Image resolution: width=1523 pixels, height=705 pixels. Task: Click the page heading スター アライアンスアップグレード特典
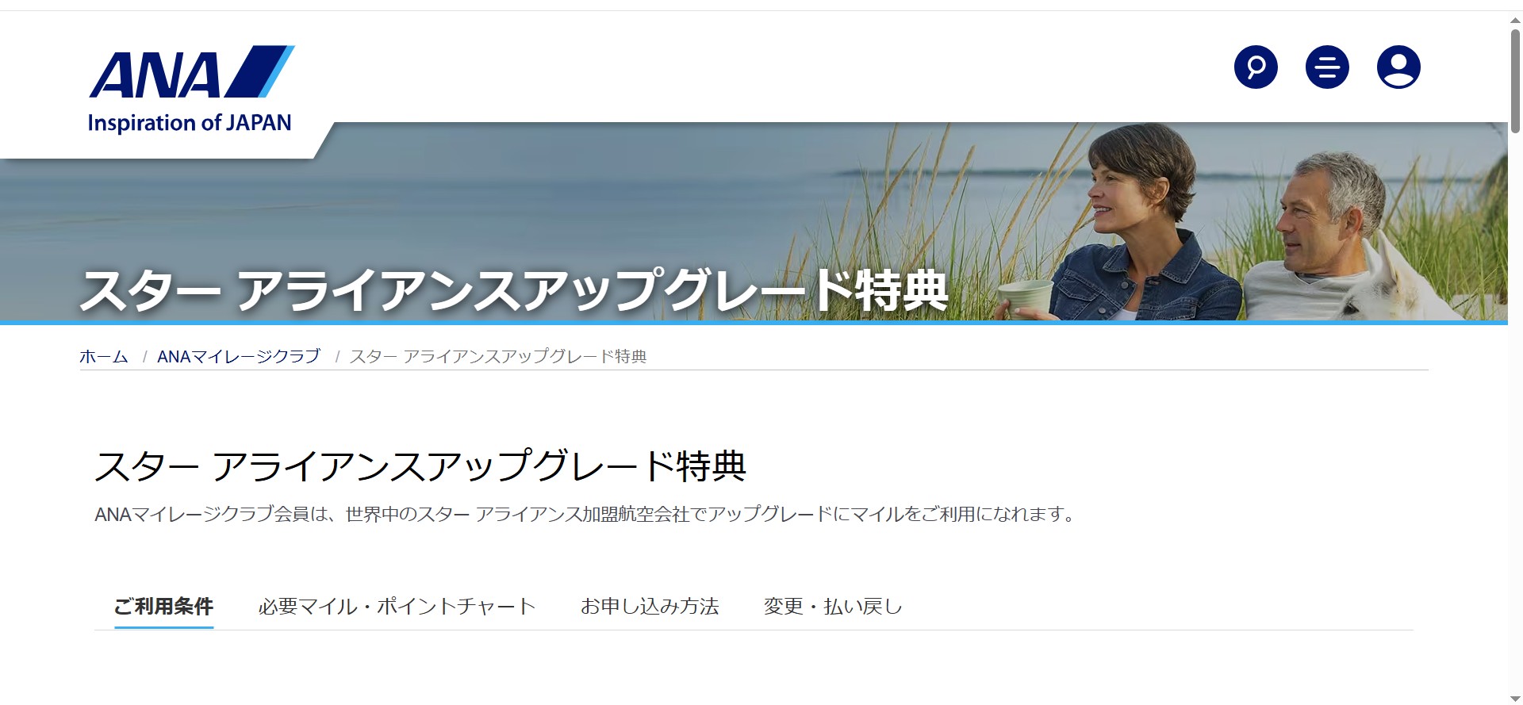(x=420, y=466)
